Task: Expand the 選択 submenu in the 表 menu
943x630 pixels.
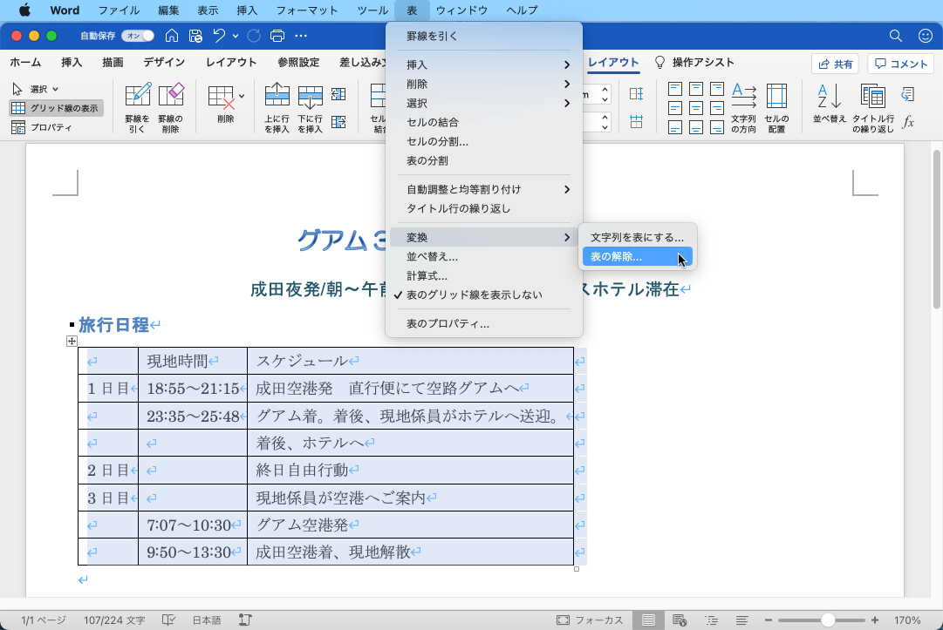Action: point(484,104)
